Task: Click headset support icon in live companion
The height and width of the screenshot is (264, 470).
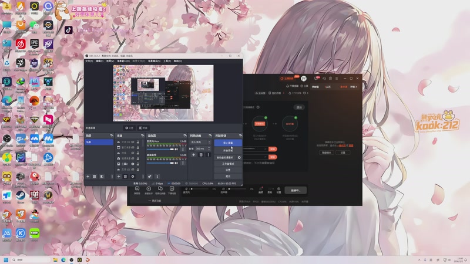Action: (x=324, y=78)
